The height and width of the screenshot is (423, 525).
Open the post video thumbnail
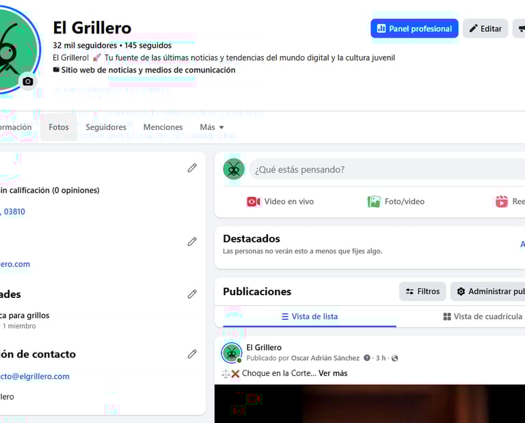point(370,404)
